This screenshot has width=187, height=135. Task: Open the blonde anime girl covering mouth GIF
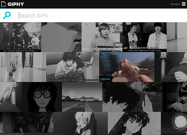tap(81, 123)
